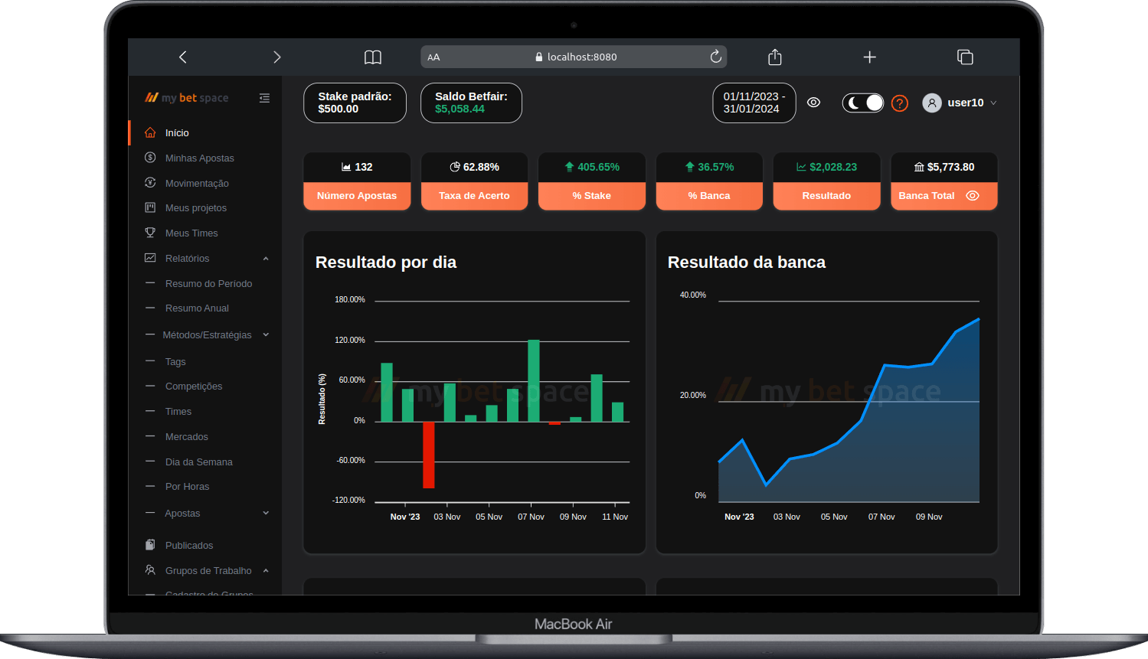Open Meus projetos in the sidebar
Viewport: 1148px width, 659px height.
[196, 207]
